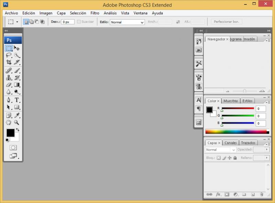Open the Estilo dropdown set to Normal

click(x=127, y=22)
